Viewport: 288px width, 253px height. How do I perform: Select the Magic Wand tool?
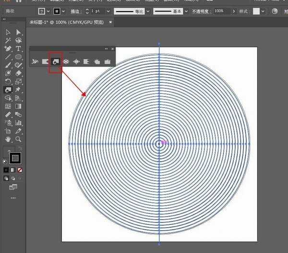(8, 41)
